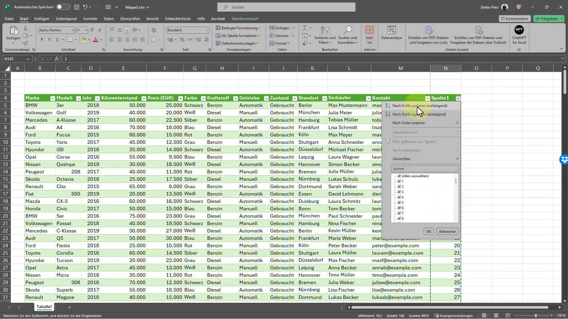Select Nach Größe sortieren (absteigend)
The image size is (568, 319).
pyautogui.click(x=421, y=114)
